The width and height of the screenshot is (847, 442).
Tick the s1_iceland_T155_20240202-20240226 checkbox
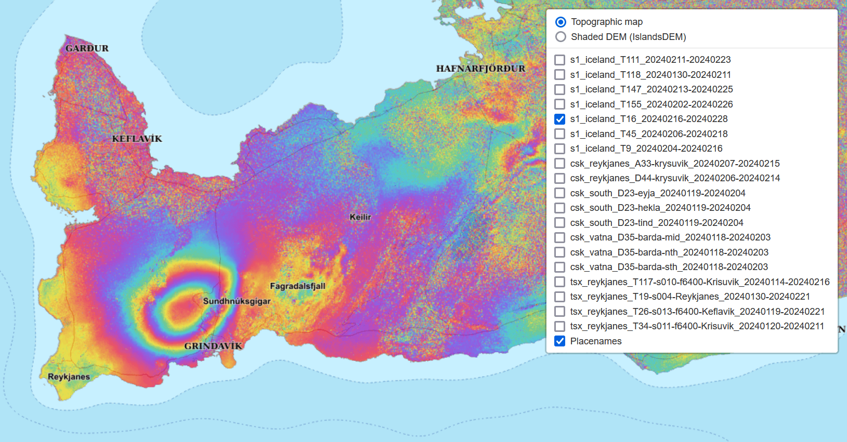tap(559, 104)
